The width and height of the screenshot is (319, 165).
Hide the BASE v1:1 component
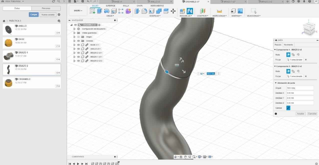tap(78, 45)
